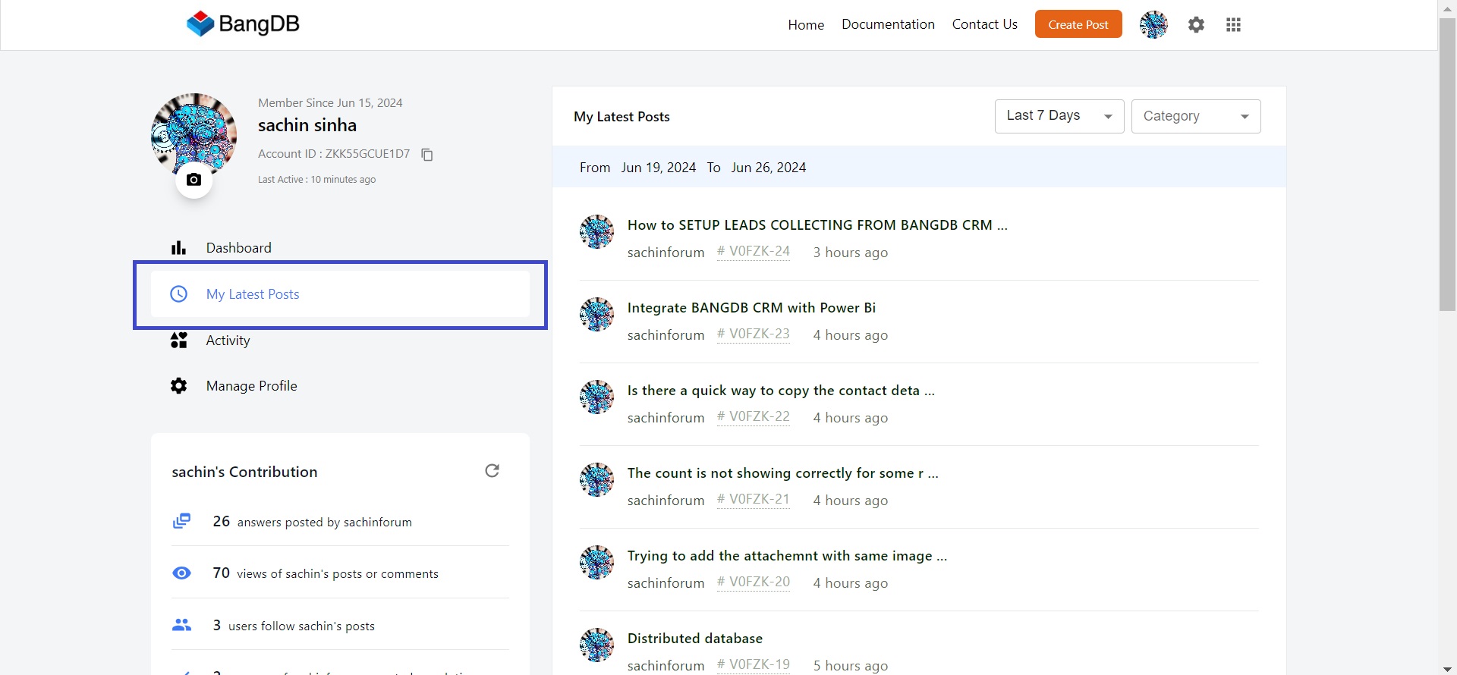The image size is (1457, 675).
Task: Click the BangDB logo
Action: click(x=243, y=24)
